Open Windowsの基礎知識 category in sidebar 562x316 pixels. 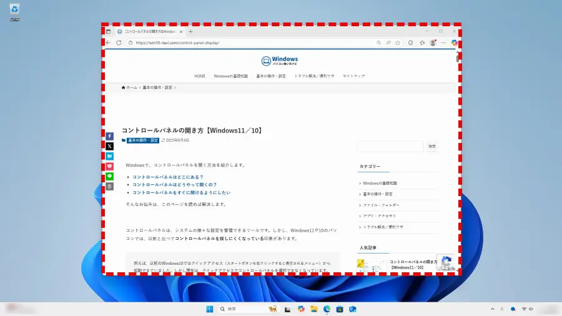[x=380, y=183]
